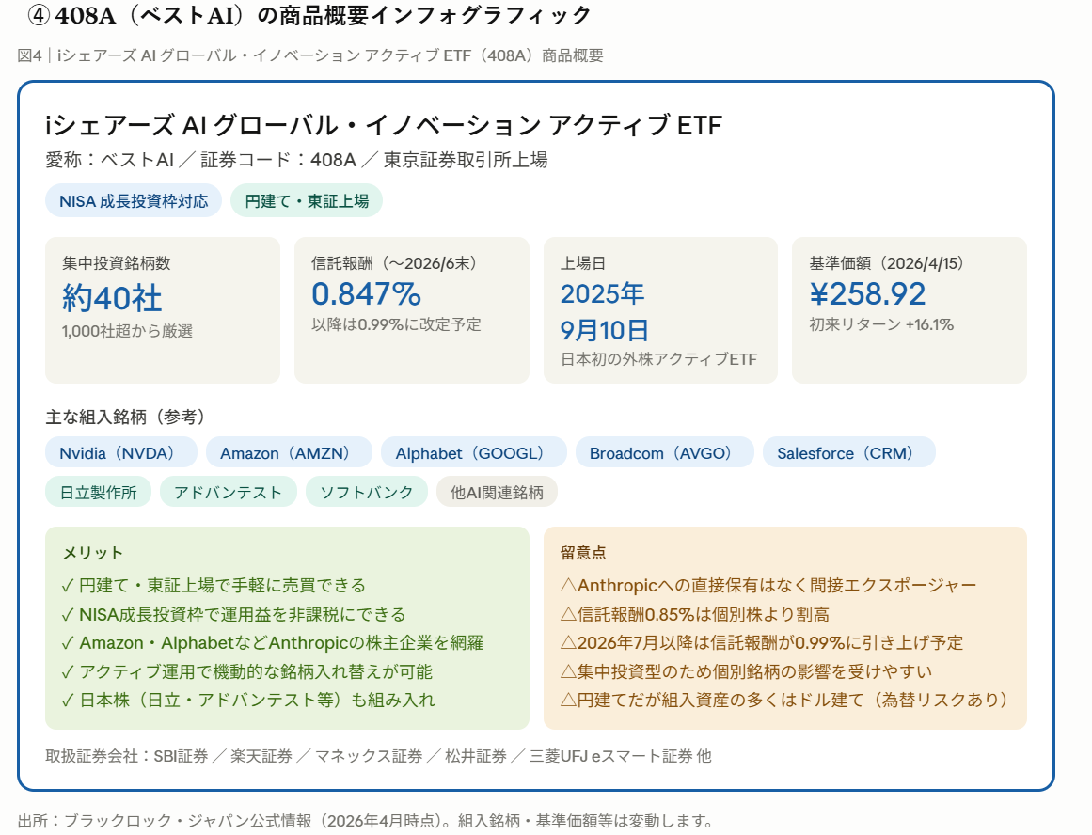Select the 上場日 2025年9月10日 card
The image size is (1092, 835).
(660, 309)
